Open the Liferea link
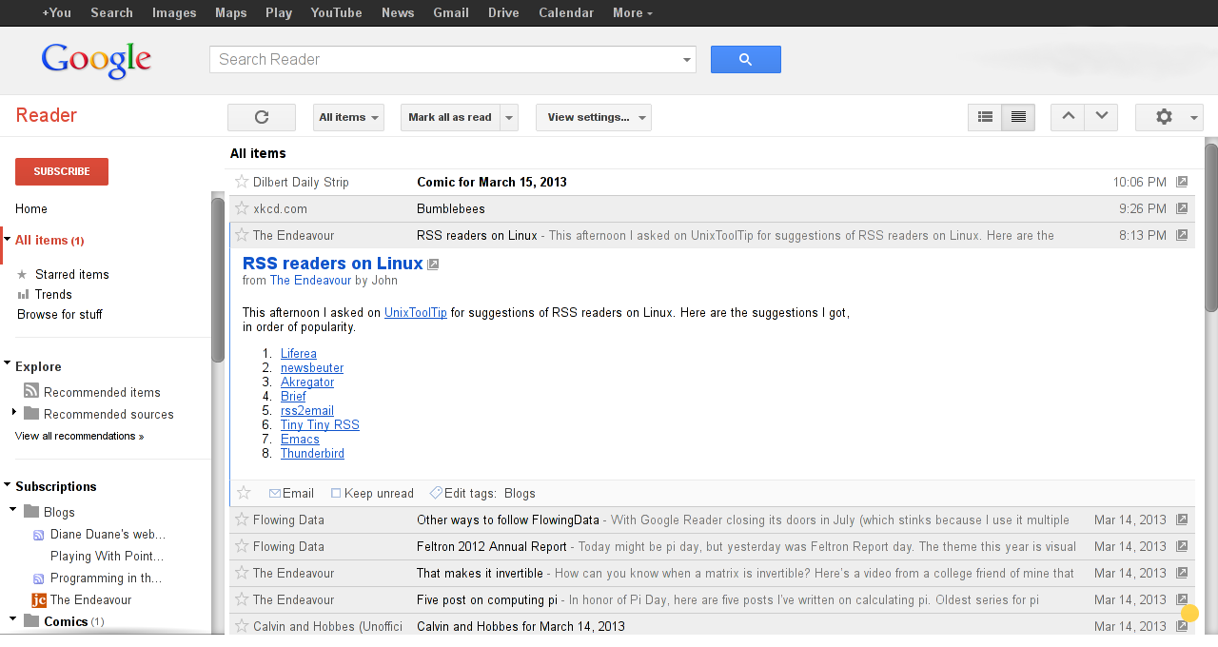The image size is (1218, 647). tap(299, 353)
